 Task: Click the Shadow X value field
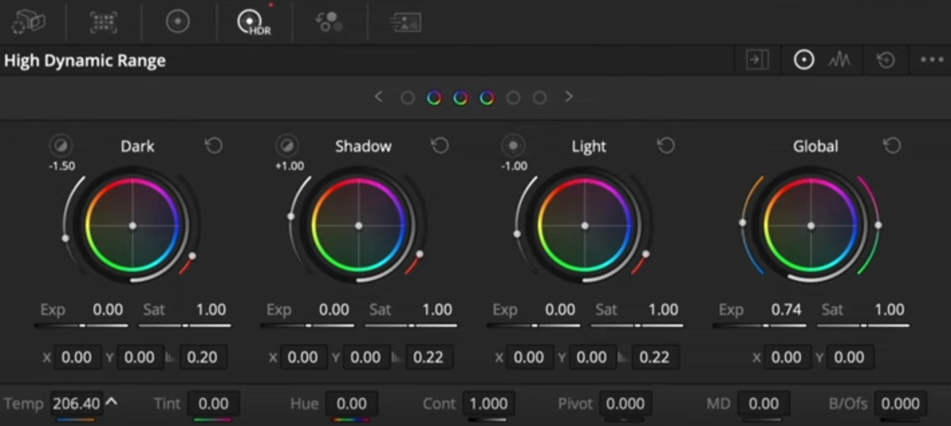click(303, 357)
